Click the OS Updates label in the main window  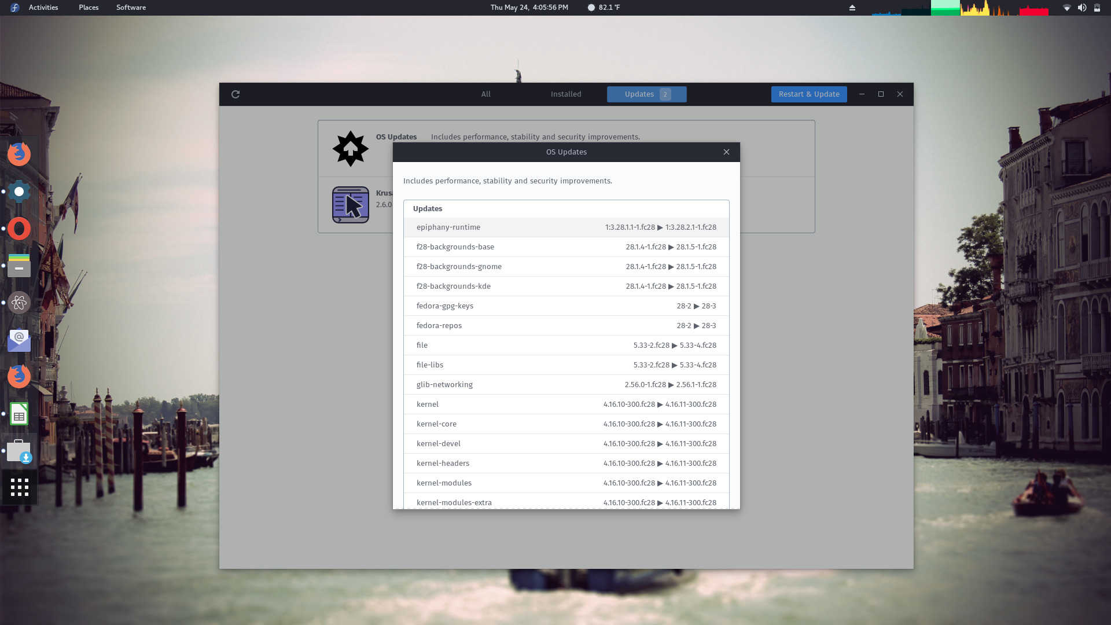pyautogui.click(x=396, y=137)
